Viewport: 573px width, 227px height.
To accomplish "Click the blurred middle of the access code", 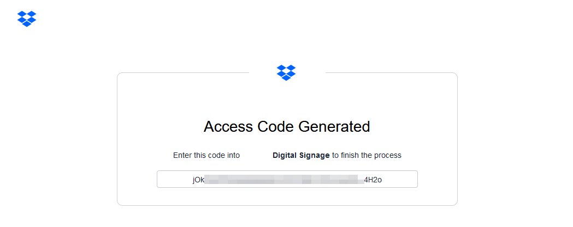I will (284, 180).
